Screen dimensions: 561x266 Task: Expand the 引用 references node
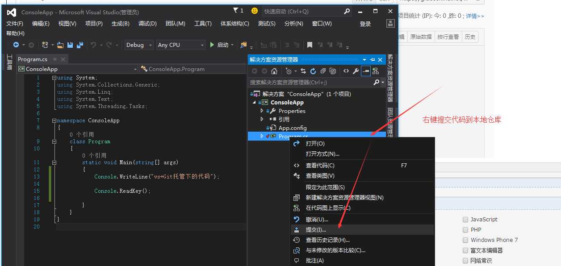coord(262,119)
